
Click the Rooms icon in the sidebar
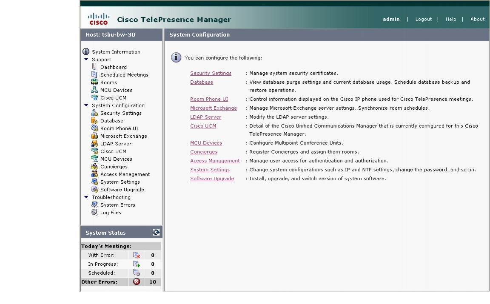[94, 82]
